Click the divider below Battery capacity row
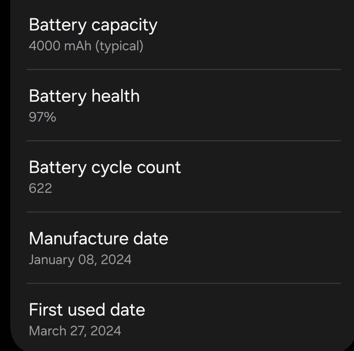This screenshot has height=351, width=354. [x=183, y=70]
